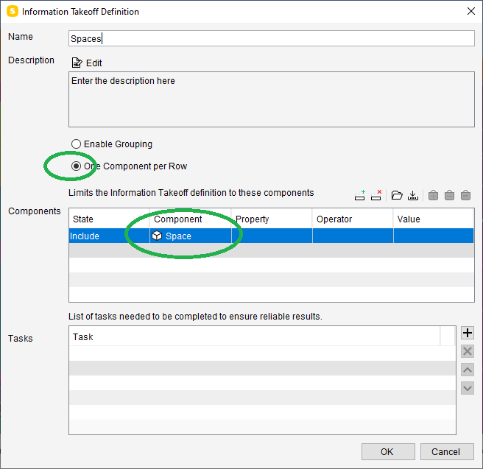Move task down with arrow button

click(x=468, y=388)
